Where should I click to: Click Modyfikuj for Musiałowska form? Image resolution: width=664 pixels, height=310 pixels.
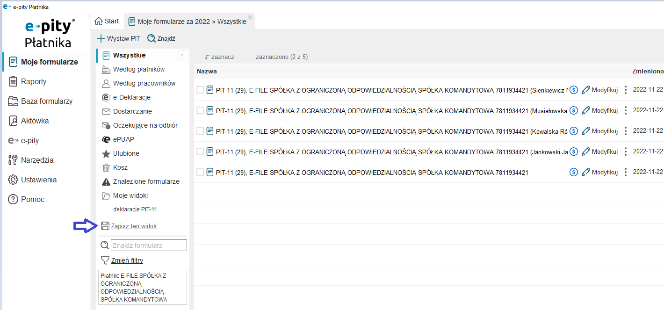[600, 111]
